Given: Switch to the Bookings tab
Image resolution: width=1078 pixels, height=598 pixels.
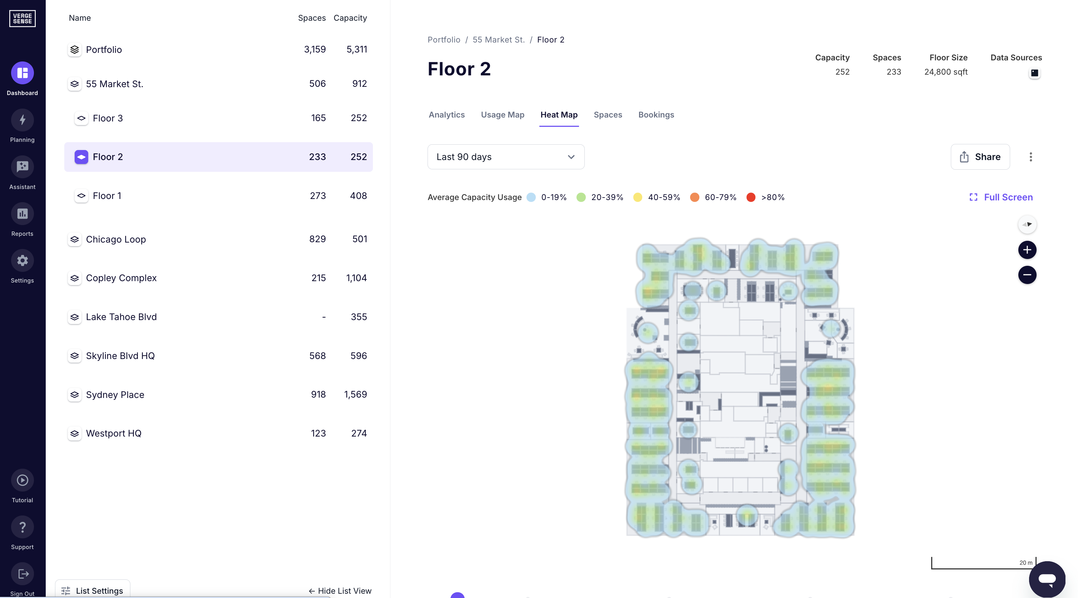Looking at the screenshot, I should click(656, 115).
